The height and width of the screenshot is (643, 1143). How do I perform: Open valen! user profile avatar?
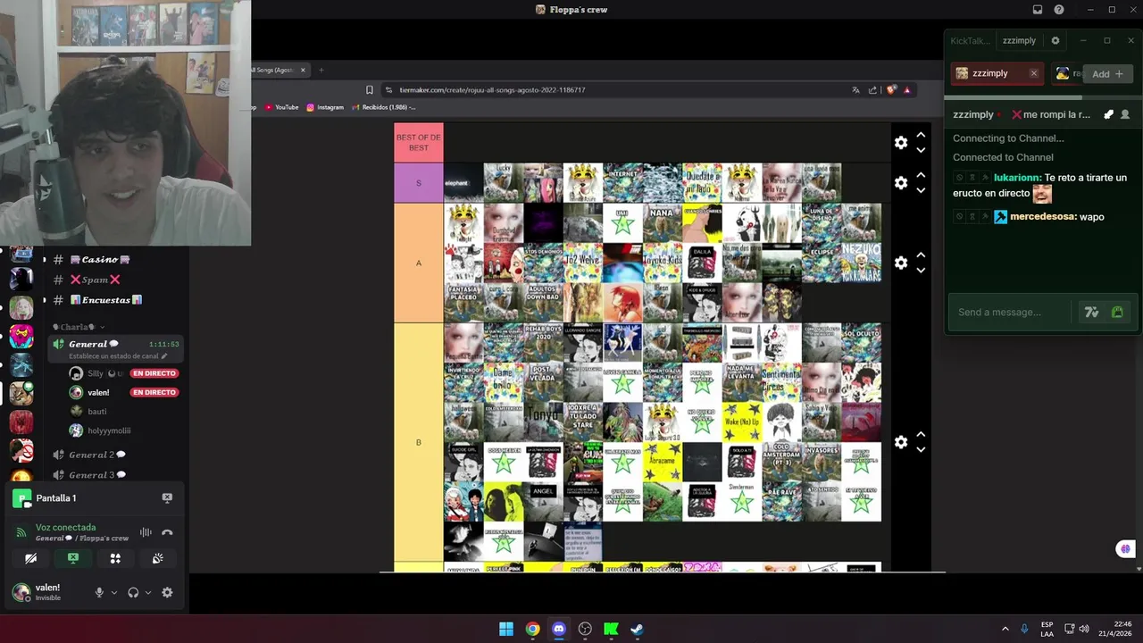click(x=21, y=592)
